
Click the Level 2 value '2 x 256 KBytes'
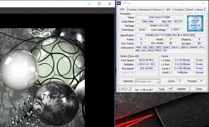point(183,68)
